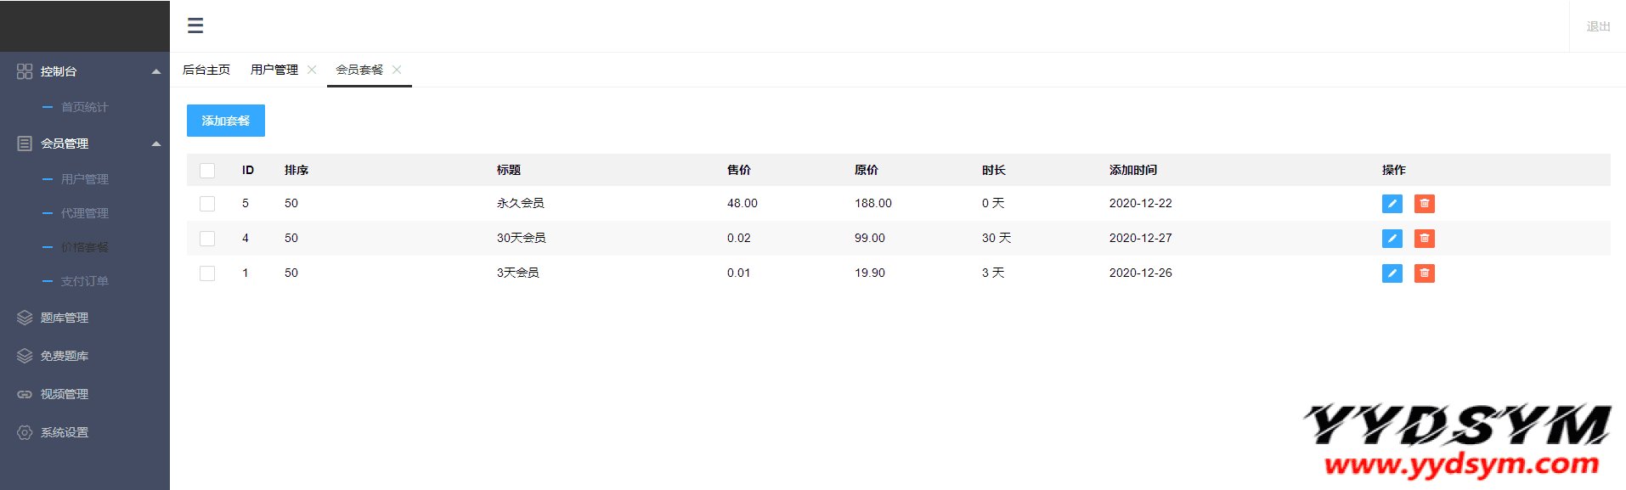The height and width of the screenshot is (490, 1626).
Task: Close the 会员套餐 tab
Action: (x=397, y=70)
